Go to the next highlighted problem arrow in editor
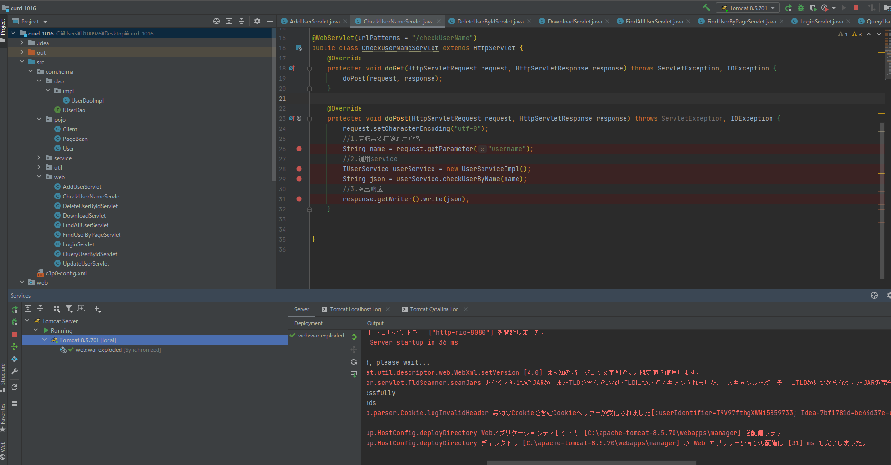891x465 pixels. click(x=879, y=34)
